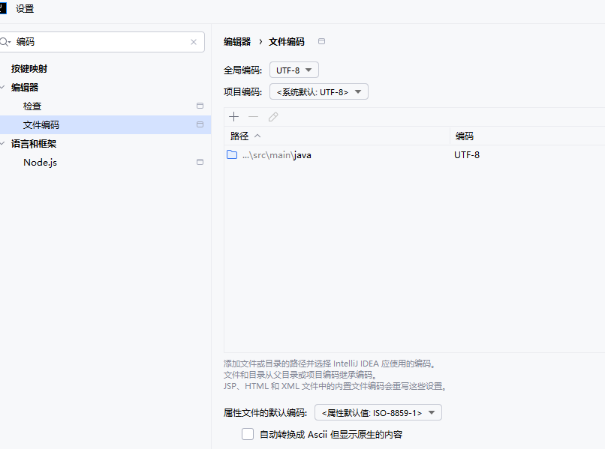Click the search magnifier icon
The height and width of the screenshot is (449, 605).
click(5, 42)
